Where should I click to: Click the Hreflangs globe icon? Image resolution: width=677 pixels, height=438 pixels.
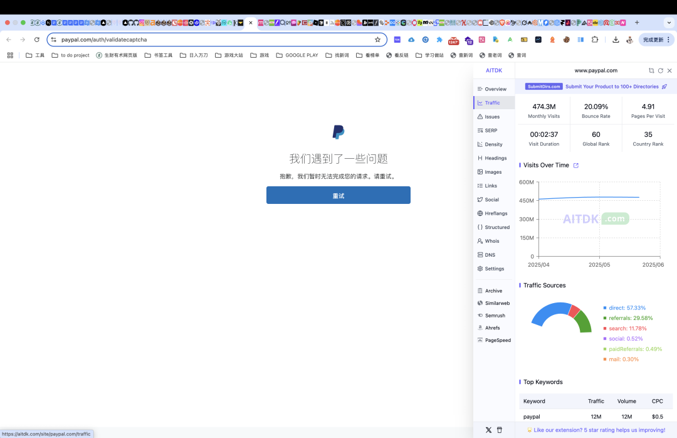[x=480, y=213]
